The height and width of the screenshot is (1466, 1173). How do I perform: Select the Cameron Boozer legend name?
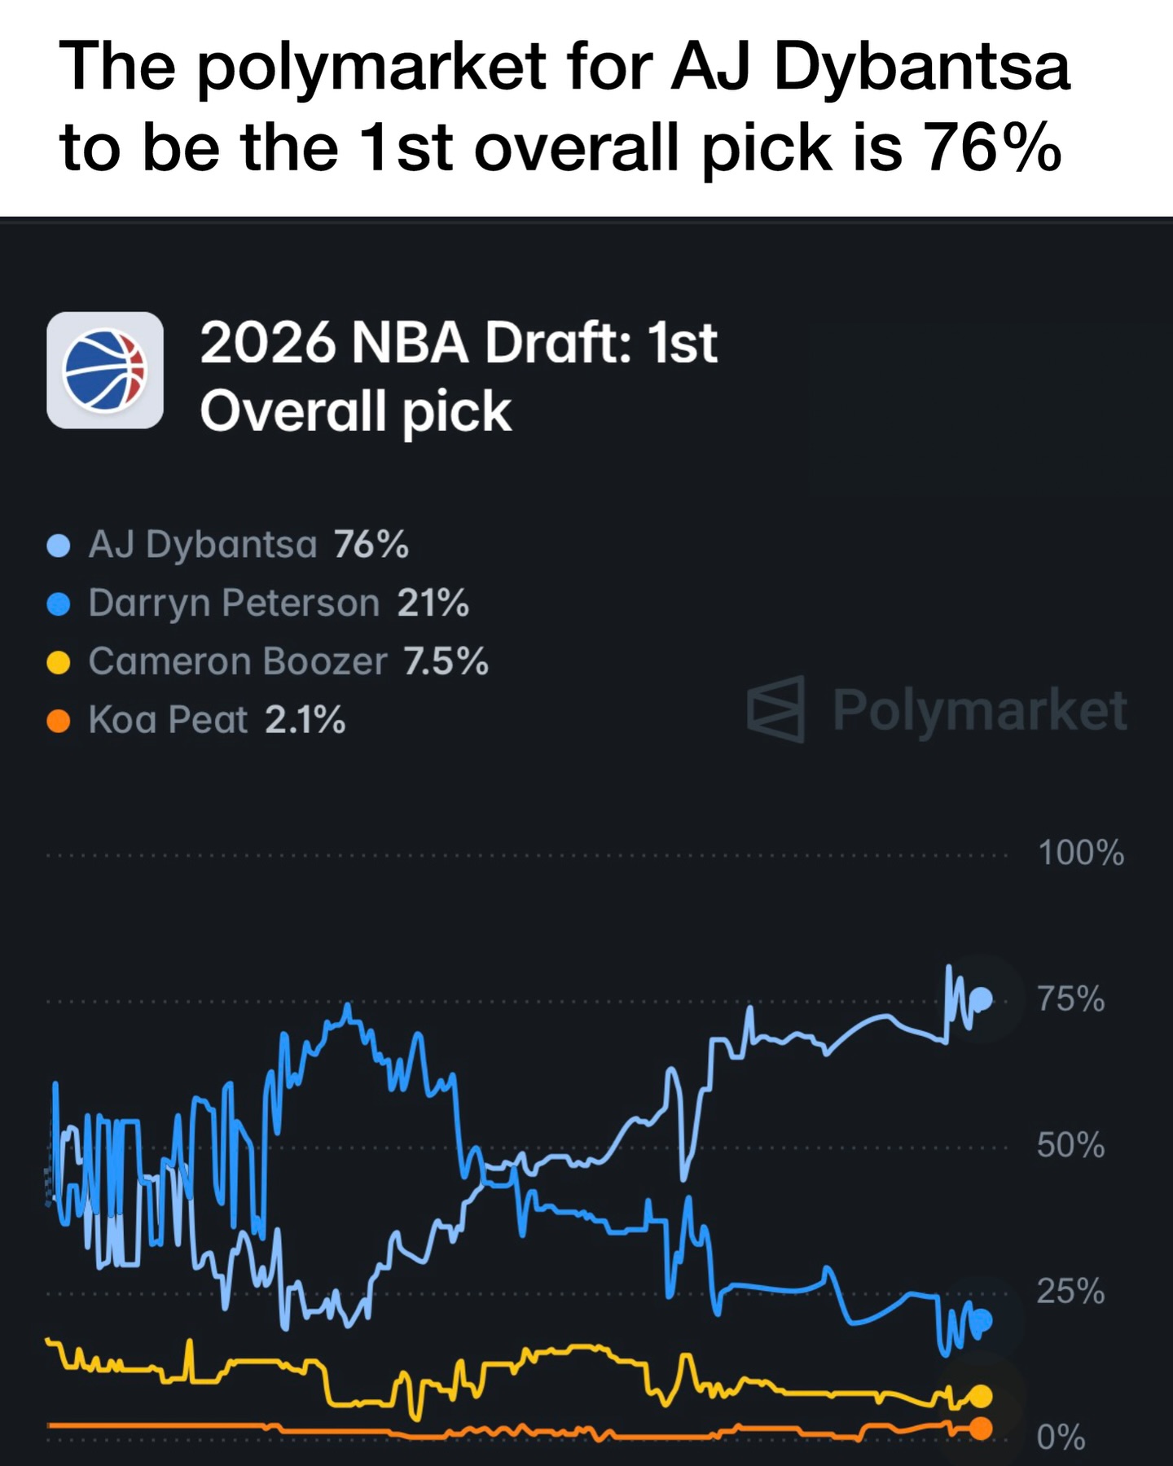point(238,661)
